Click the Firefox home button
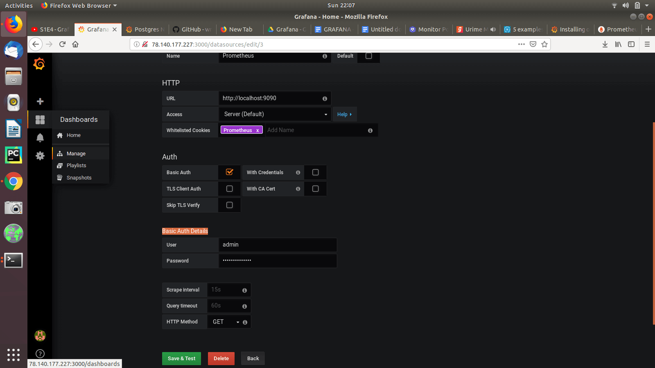 tap(75, 44)
